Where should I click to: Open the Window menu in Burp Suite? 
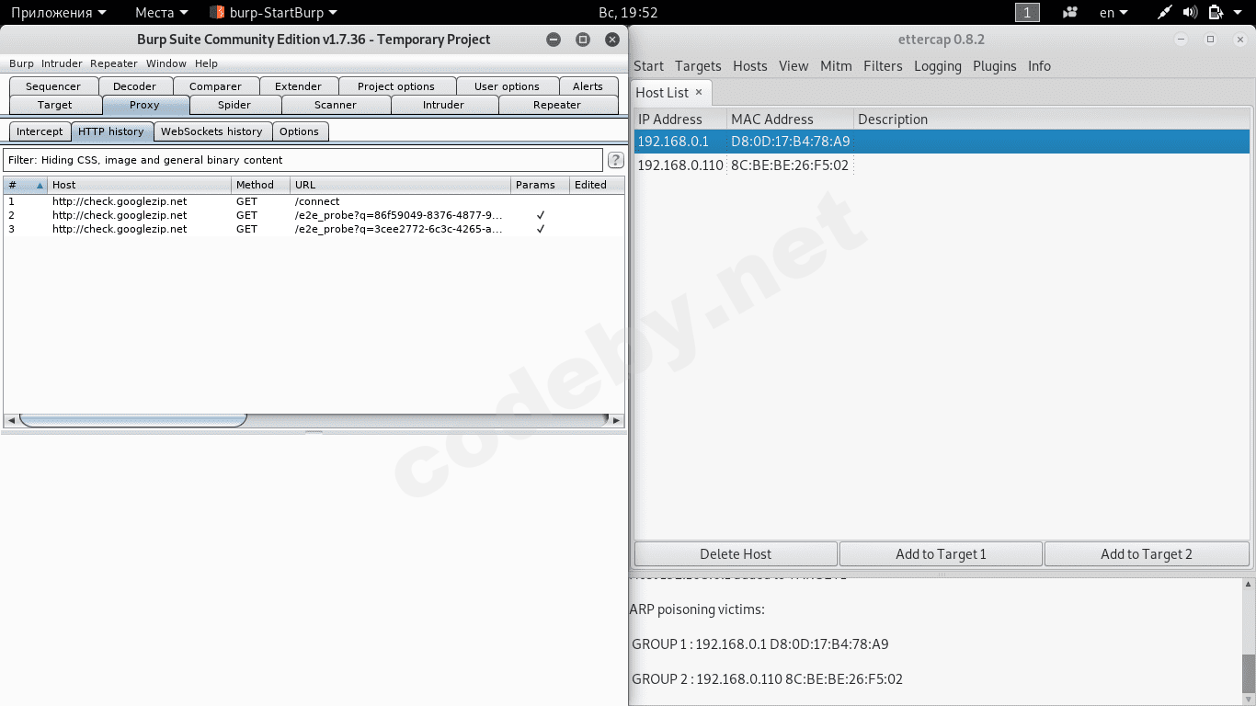[x=166, y=63]
